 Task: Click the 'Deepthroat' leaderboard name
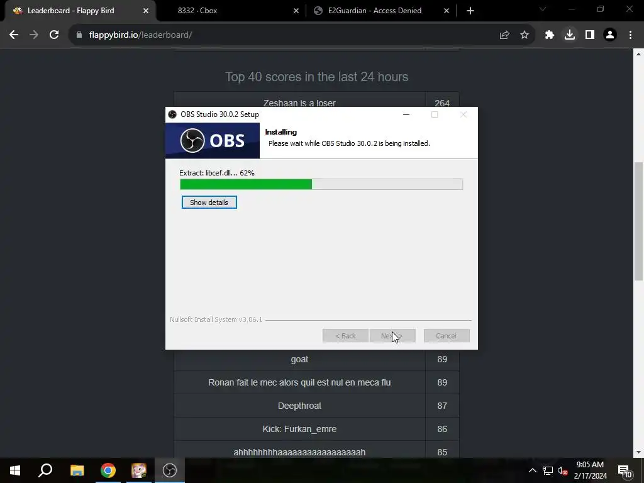coord(299,406)
